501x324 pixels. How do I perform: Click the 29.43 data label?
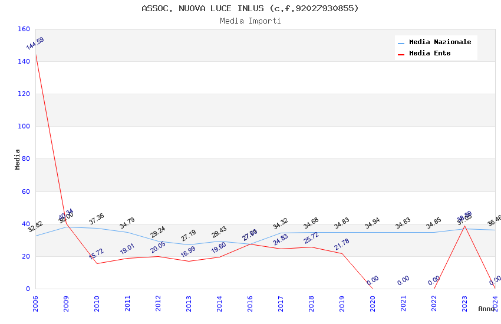tap(219, 232)
